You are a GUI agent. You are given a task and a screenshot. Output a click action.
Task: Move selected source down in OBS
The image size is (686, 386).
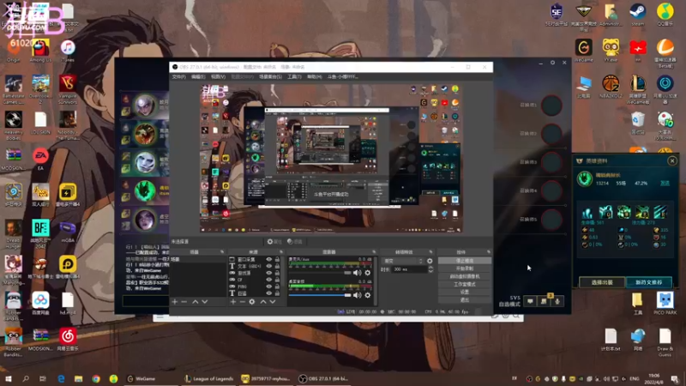[x=273, y=302]
